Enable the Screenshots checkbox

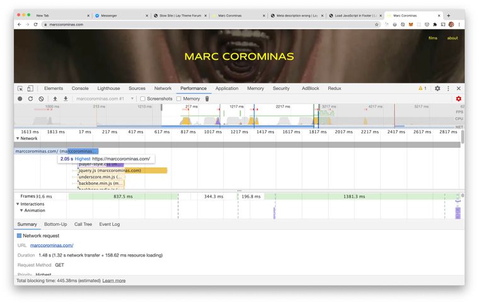[143, 99]
